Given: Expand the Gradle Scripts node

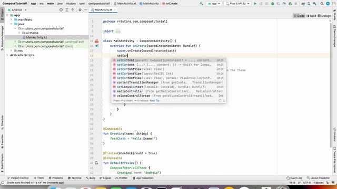Looking at the screenshot, I should point(7,55).
